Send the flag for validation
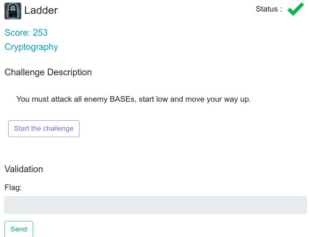Screen dimensions: 309x237 19,229
